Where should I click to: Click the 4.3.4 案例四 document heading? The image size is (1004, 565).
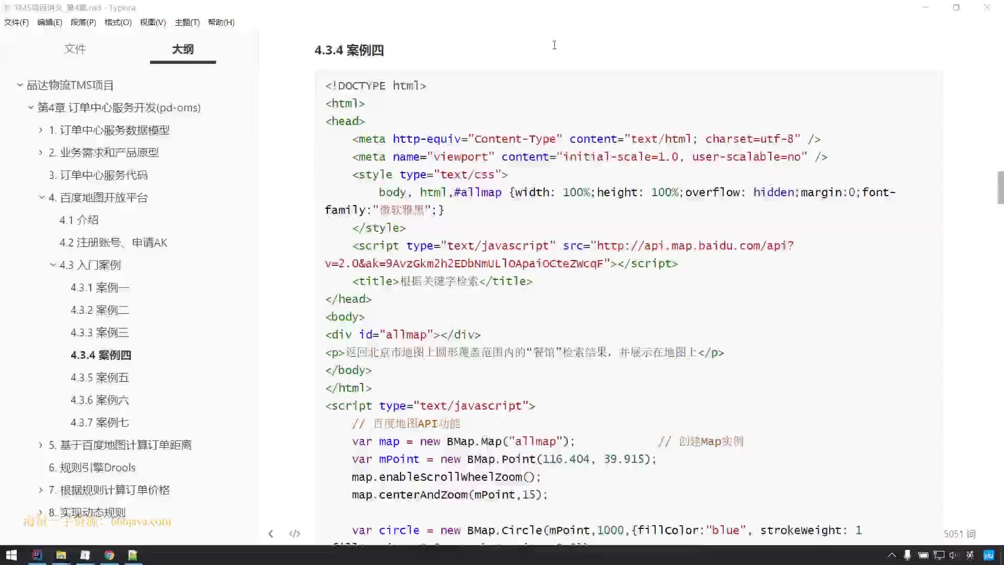click(349, 50)
